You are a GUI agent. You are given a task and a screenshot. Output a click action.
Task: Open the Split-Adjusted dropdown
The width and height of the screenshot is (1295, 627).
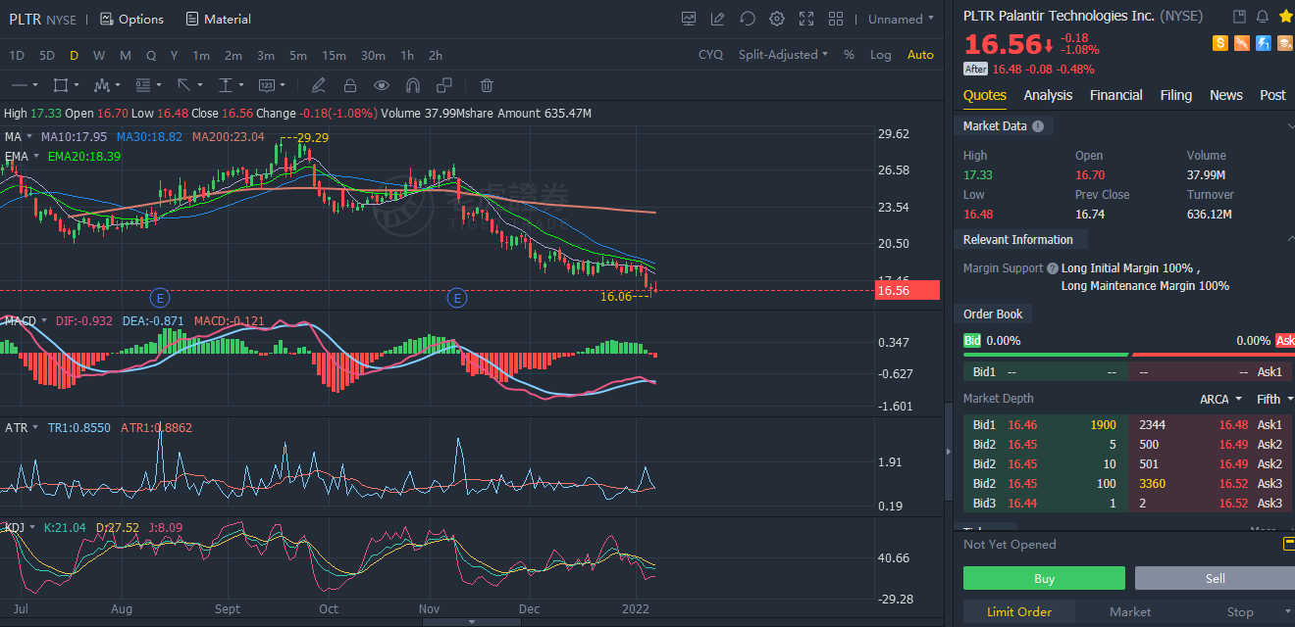pyautogui.click(x=783, y=55)
